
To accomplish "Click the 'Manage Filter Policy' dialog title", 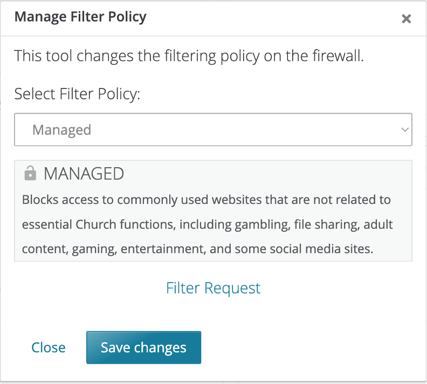I will [80, 17].
